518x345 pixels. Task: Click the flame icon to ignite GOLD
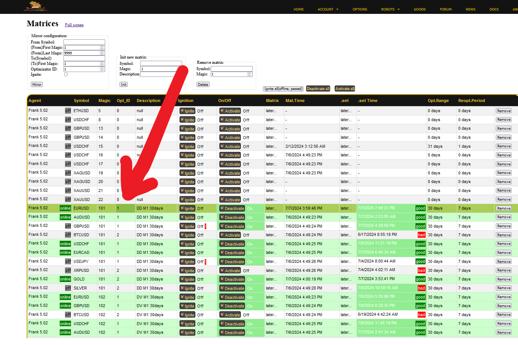tap(187, 279)
